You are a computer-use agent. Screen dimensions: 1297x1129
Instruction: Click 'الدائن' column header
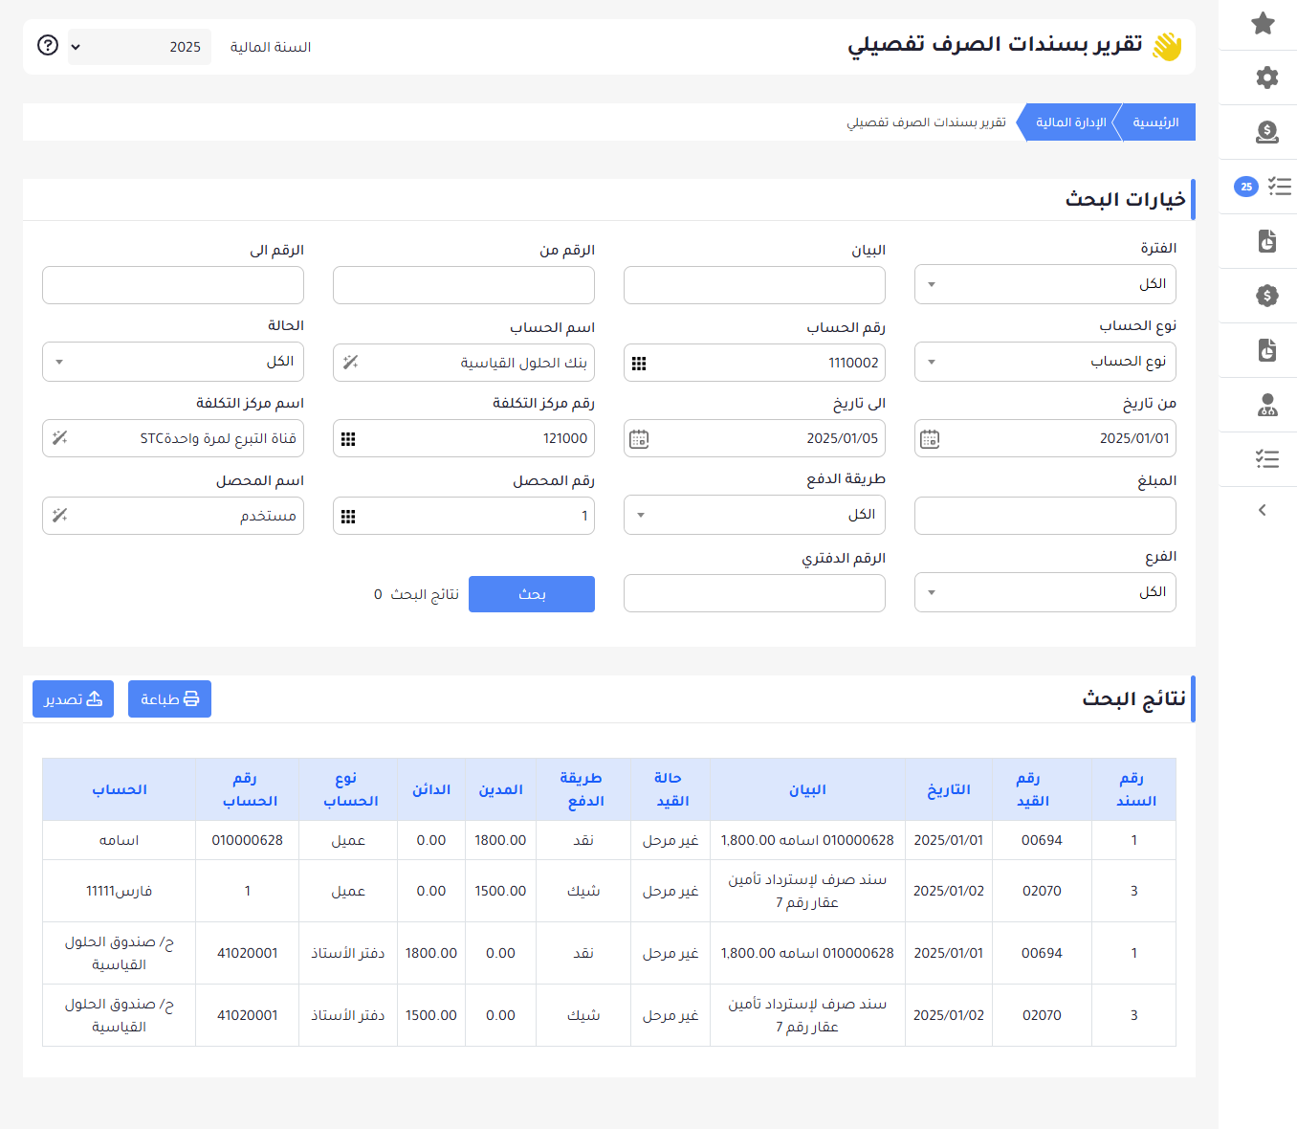(x=431, y=789)
